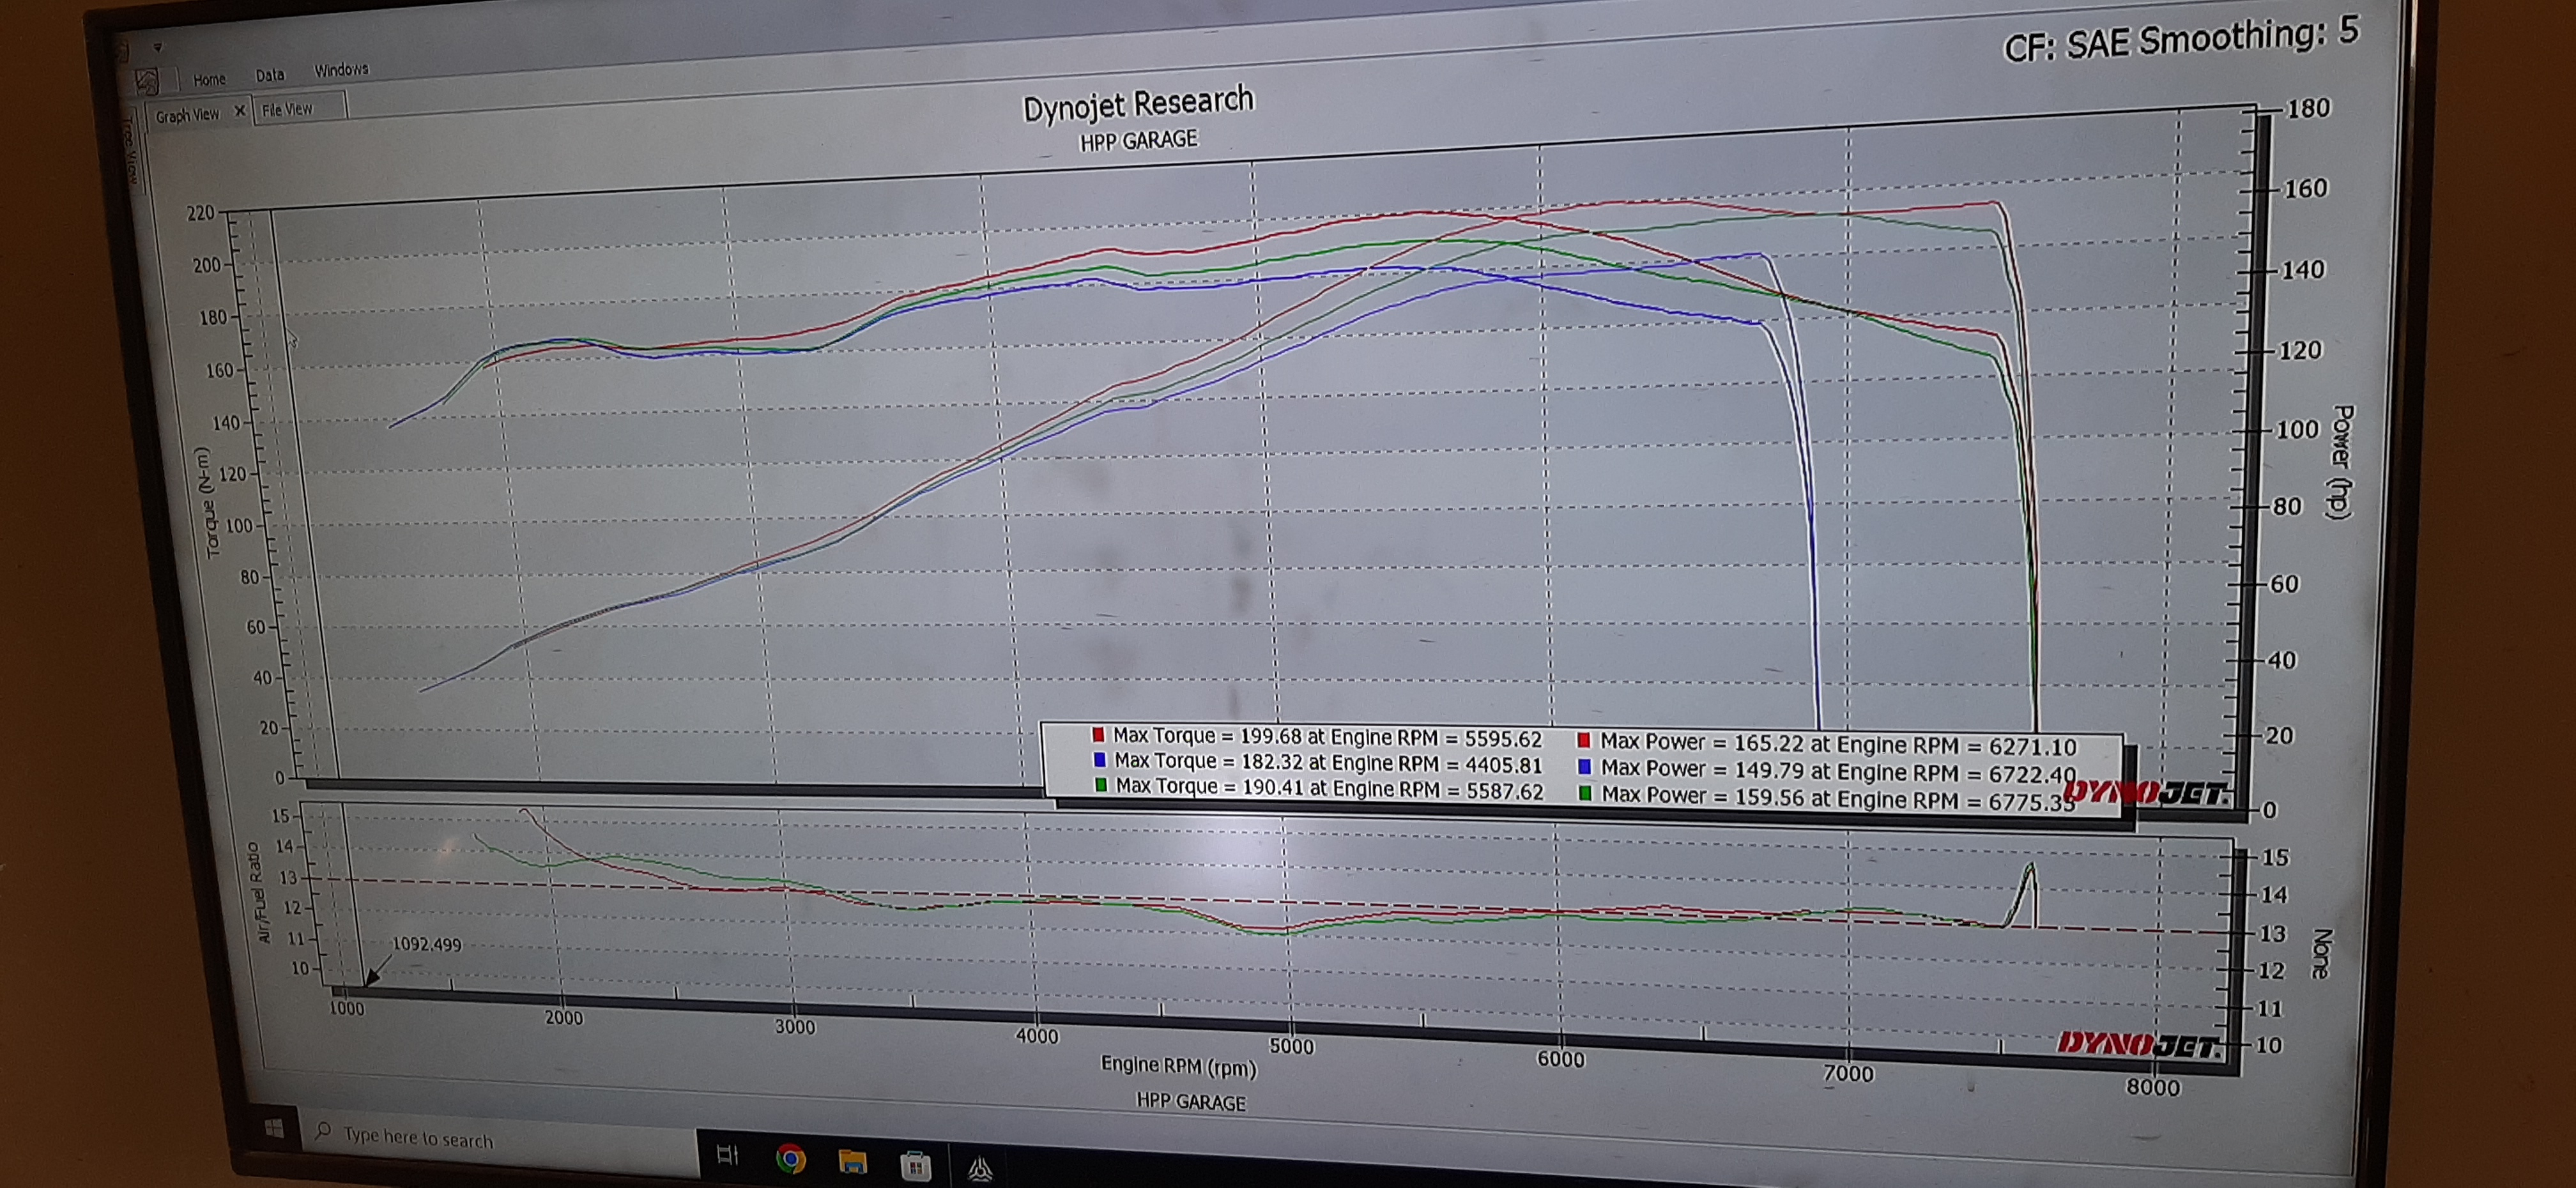Select the 'Max Torque = 182.32' legend entry
This screenshot has height=1188, width=2576.
point(1328,763)
